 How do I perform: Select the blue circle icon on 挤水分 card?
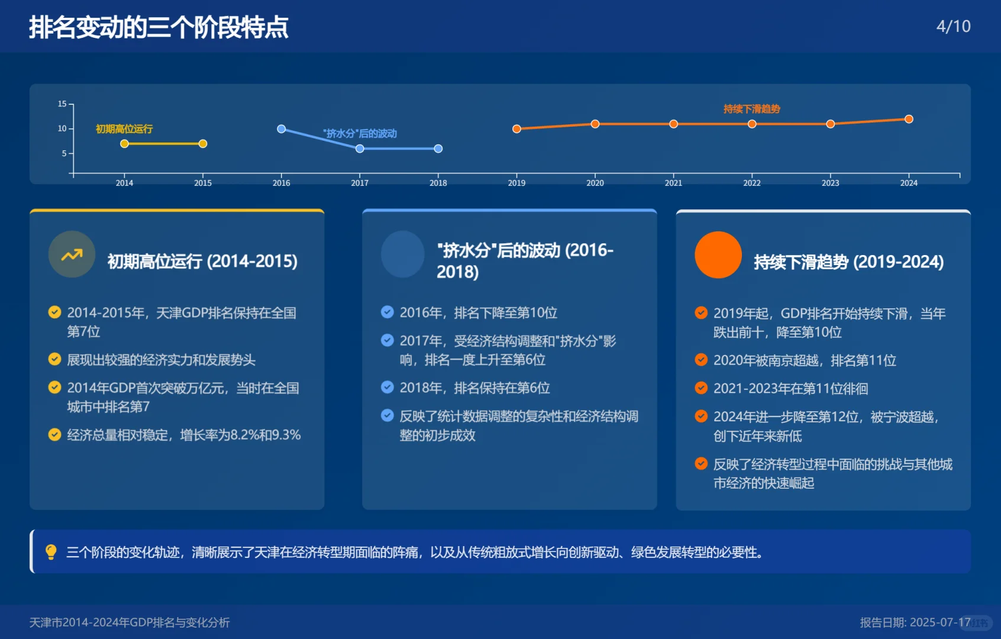pos(402,254)
